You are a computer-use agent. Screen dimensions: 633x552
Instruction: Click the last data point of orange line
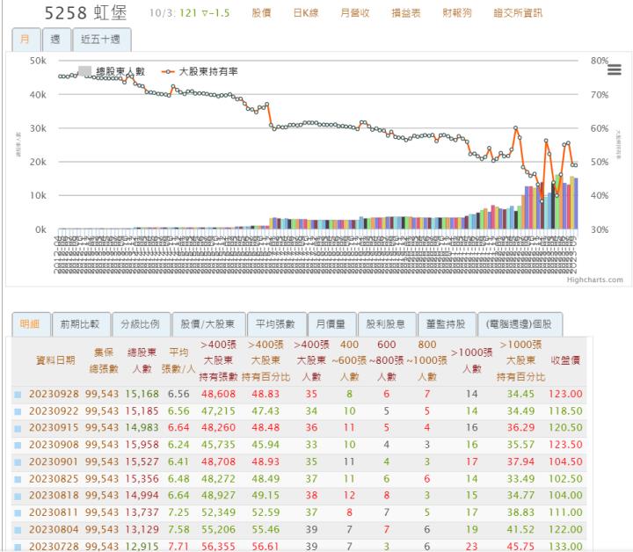click(x=575, y=165)
